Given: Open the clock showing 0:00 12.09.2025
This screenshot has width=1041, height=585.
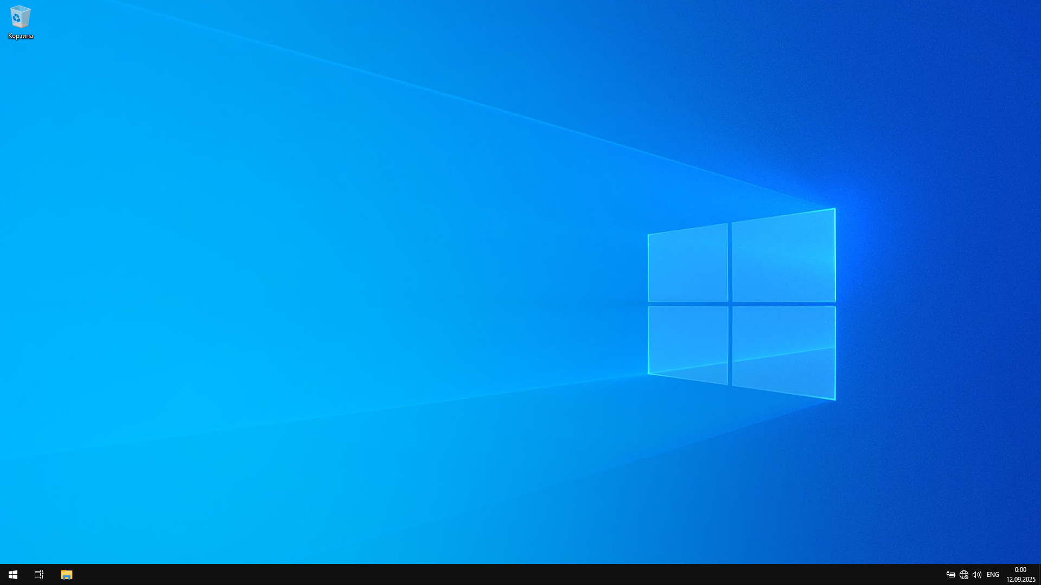Looking at the screenshot, I should click(1020, 575).
